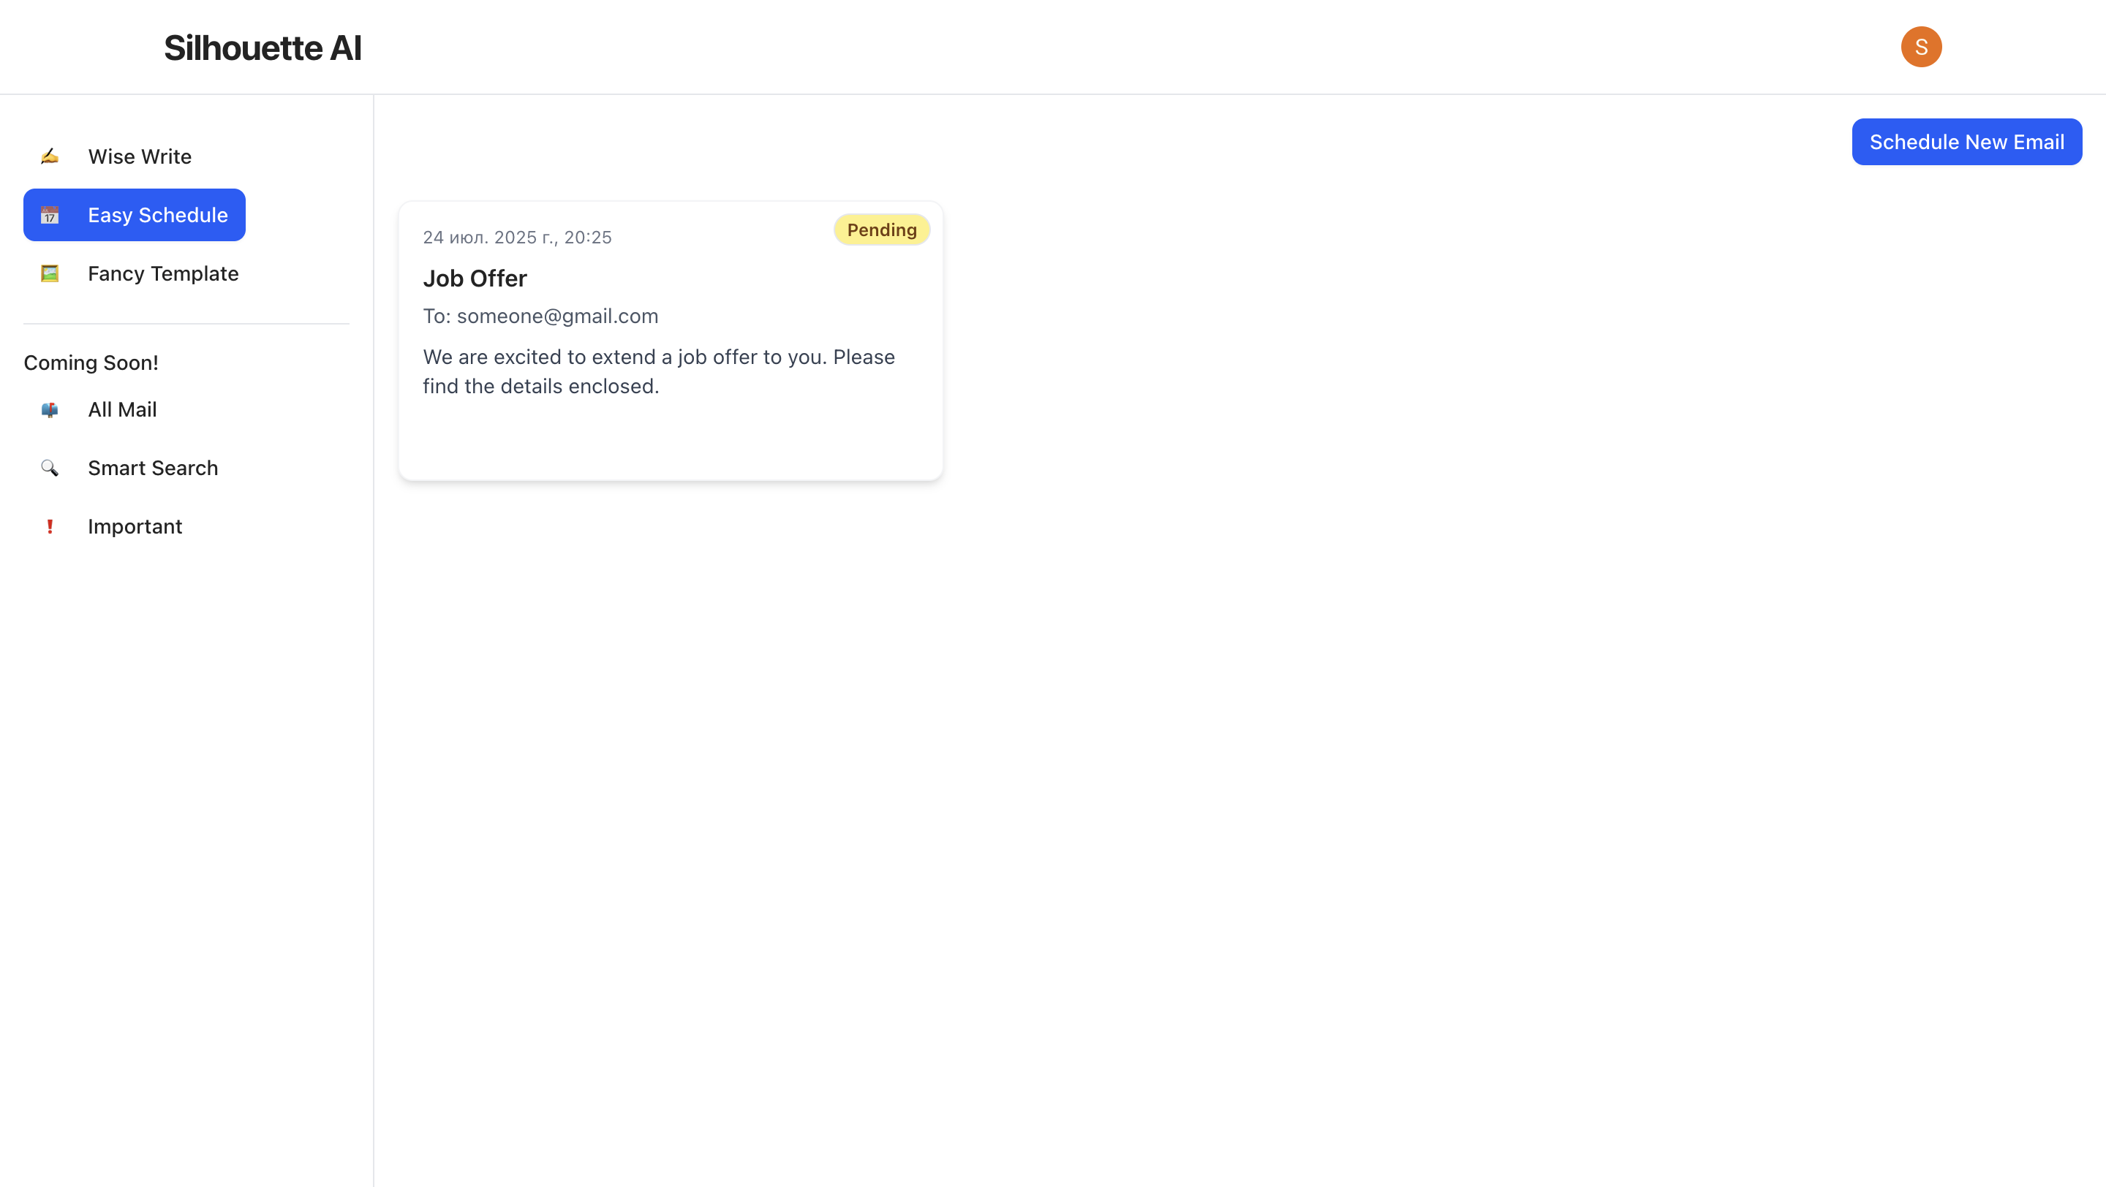Select Easy Schedule in the sidebar
Image resolution: width=2106 pixels, height=1187 pixels.
tap(158, 215)
